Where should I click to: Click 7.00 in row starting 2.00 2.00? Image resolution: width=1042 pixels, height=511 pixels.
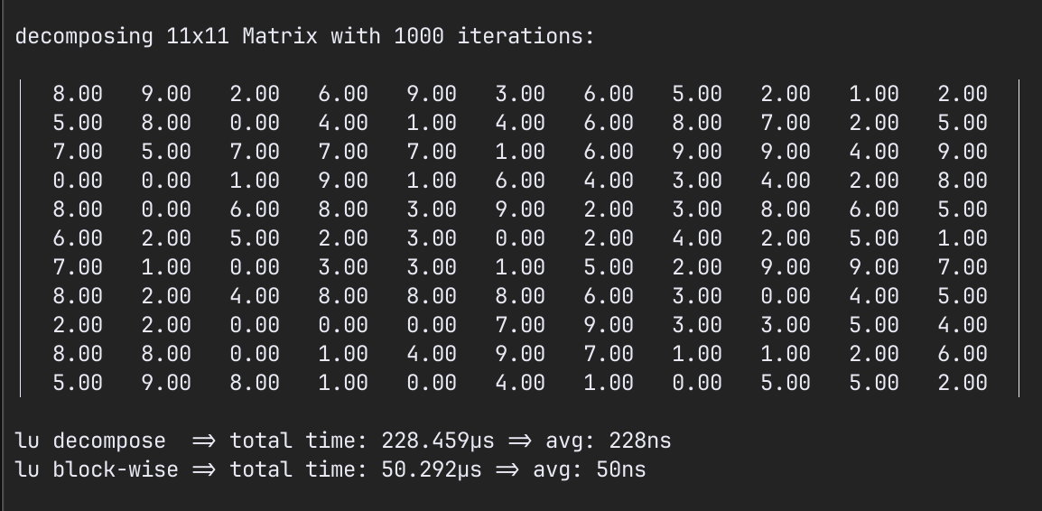(x=520, y=325)
